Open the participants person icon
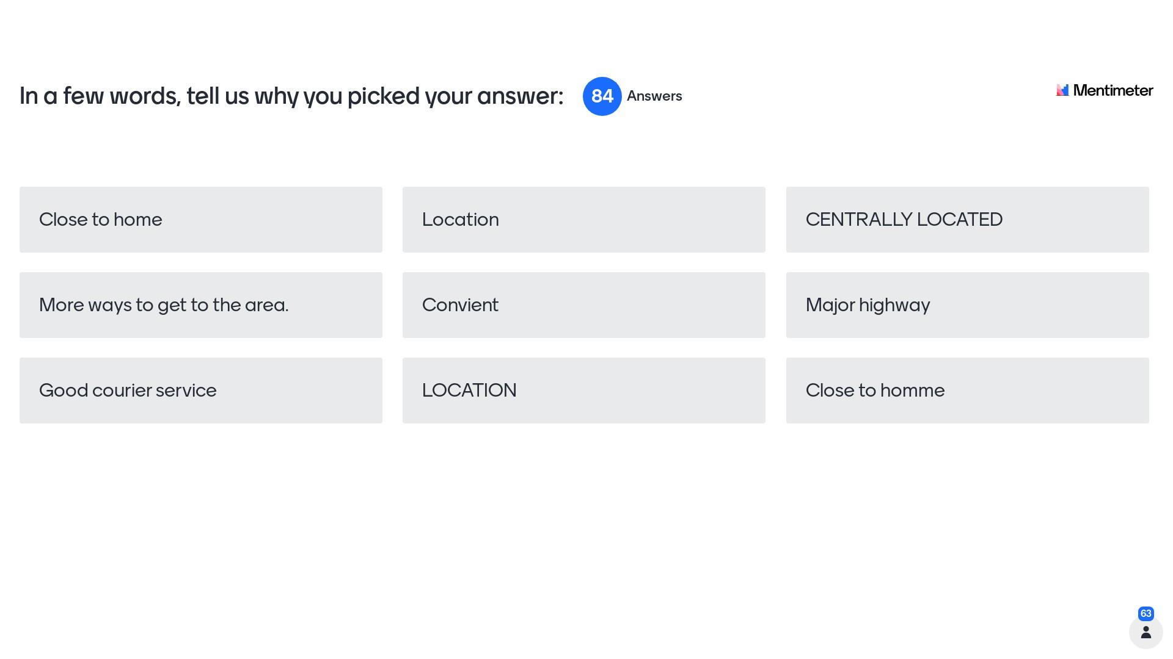The height and width of the screenshot is (659, 1173). tap(1146, 632)
